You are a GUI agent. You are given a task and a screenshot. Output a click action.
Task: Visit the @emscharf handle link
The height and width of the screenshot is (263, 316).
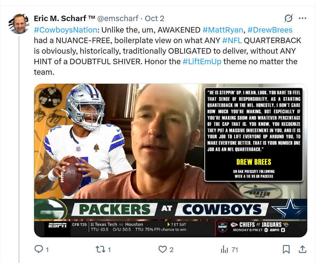118,18
